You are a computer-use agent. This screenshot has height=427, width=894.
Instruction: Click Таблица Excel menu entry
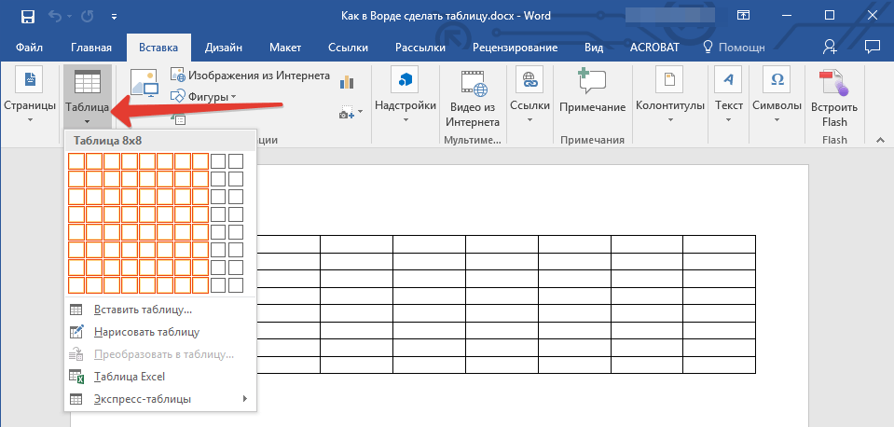coord(129,377)
